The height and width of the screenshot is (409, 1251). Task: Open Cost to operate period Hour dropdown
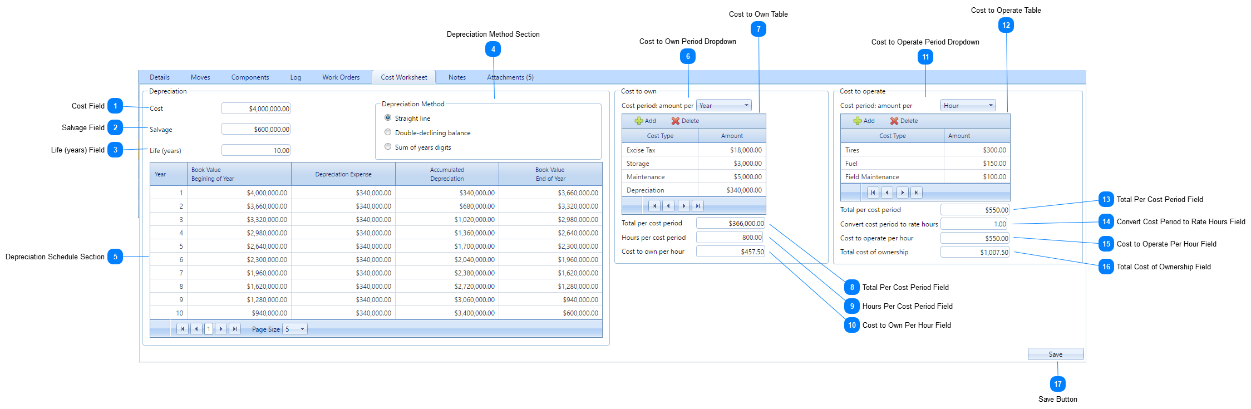click(968, 106)
